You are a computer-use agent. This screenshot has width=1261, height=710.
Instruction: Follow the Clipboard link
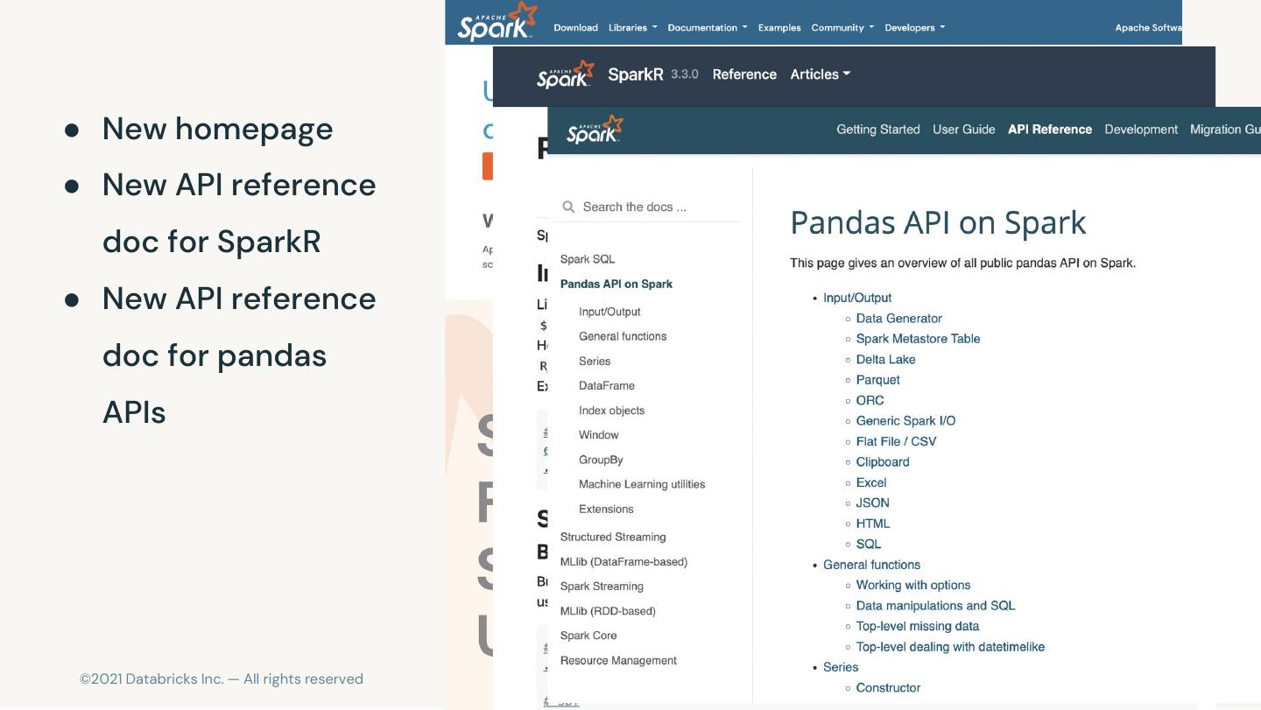click(x=883, y=462)
